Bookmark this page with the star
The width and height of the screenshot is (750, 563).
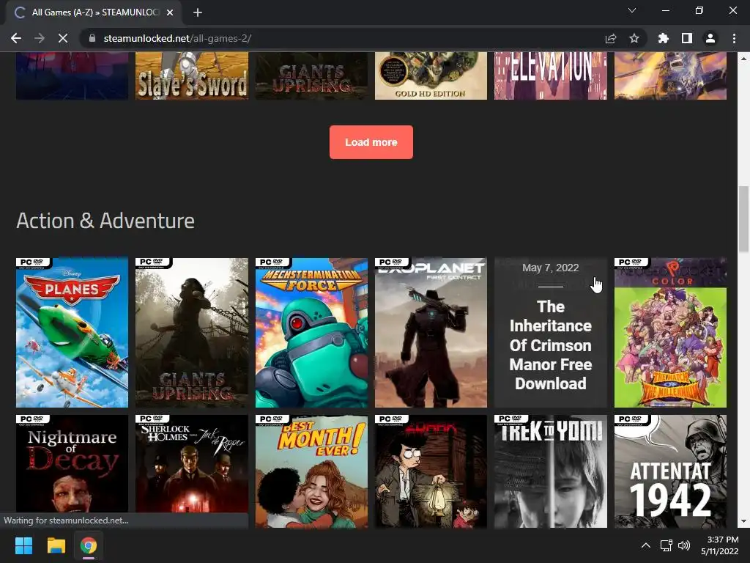(634, 38)
